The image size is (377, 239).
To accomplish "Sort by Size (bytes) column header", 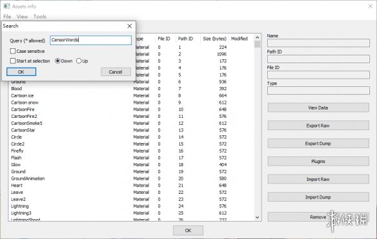I will point(214,39).
